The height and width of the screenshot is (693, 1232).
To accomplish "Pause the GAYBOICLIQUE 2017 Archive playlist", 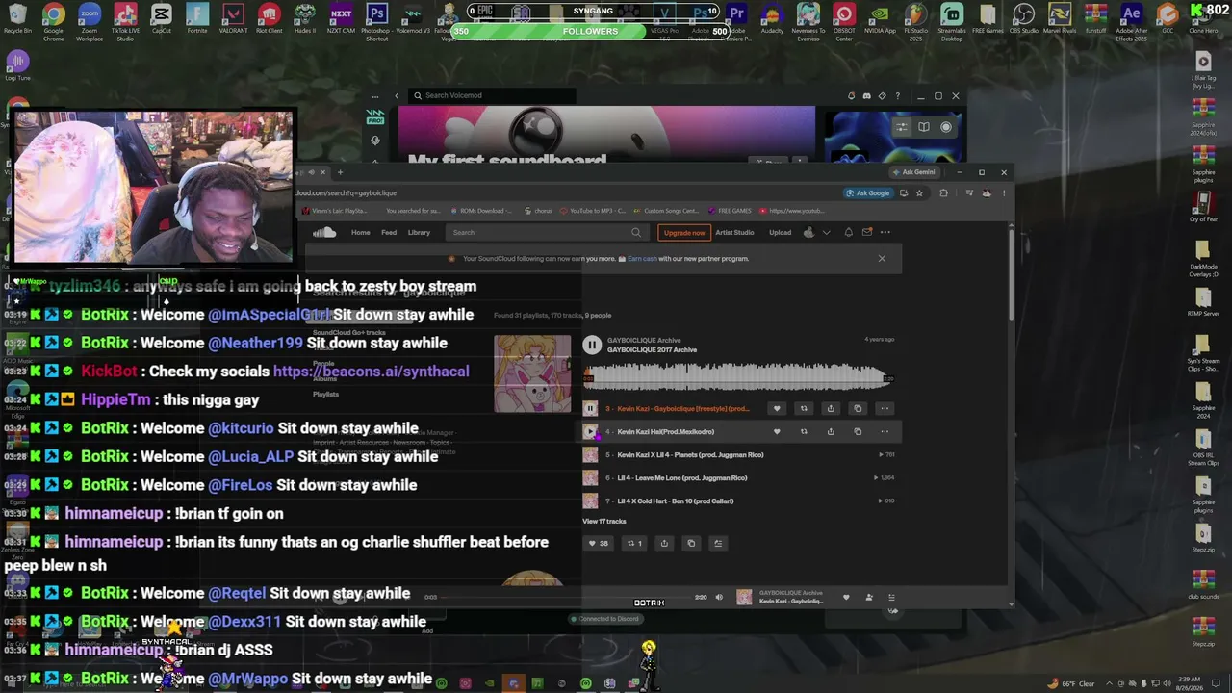I will (x=592, y=345).
